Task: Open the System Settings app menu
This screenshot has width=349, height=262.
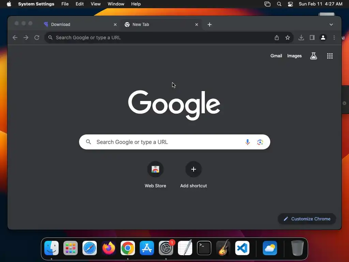Action: (36, 4)
